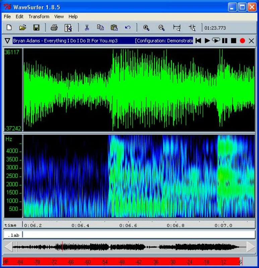Click the Hz axis heading
Screen dimensions: 259x268
[x=9, y=139]
